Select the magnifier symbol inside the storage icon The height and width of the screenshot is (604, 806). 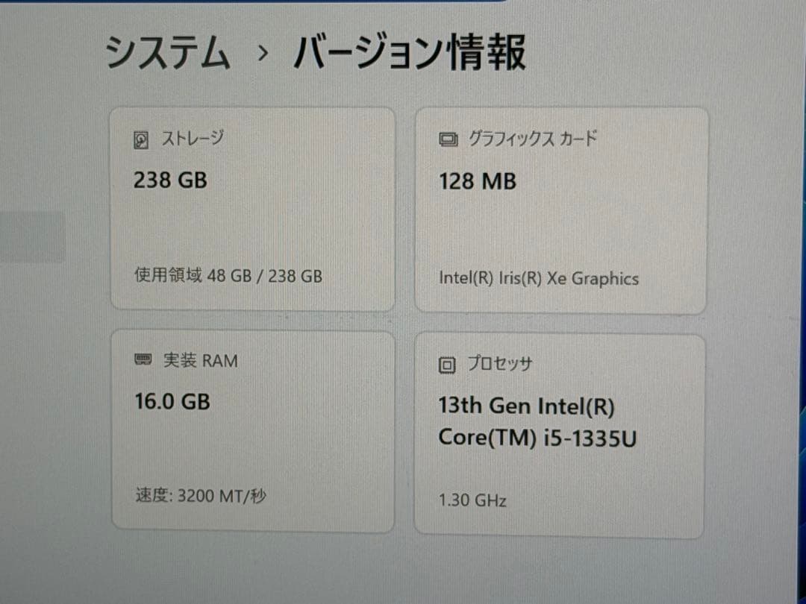140,139
